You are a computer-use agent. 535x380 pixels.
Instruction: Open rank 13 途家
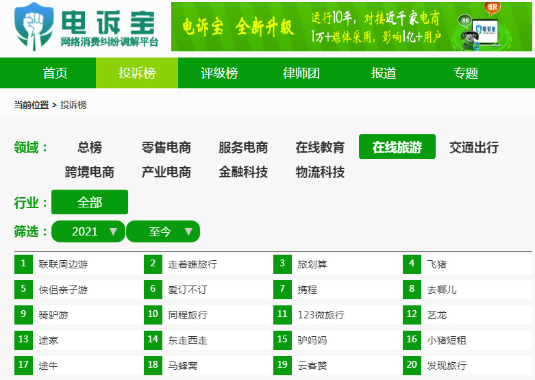point(49,340)
